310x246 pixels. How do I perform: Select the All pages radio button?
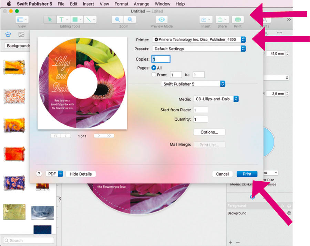click(x=154, y=68)
